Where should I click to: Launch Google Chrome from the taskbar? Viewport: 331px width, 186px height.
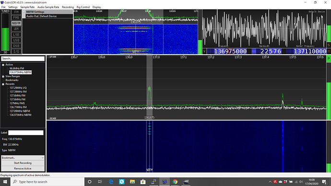175,182
